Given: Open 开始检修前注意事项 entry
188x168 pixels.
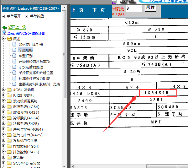Looking at the screenshot, I should [34, 62].
